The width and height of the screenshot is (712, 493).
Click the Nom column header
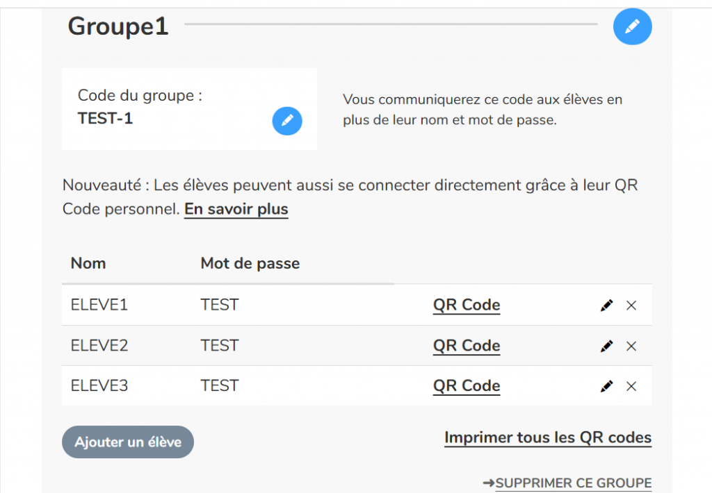click(88, 263)
